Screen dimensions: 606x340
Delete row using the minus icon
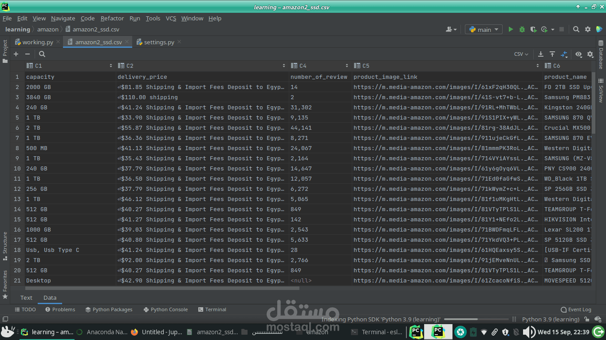coord(28,54)
